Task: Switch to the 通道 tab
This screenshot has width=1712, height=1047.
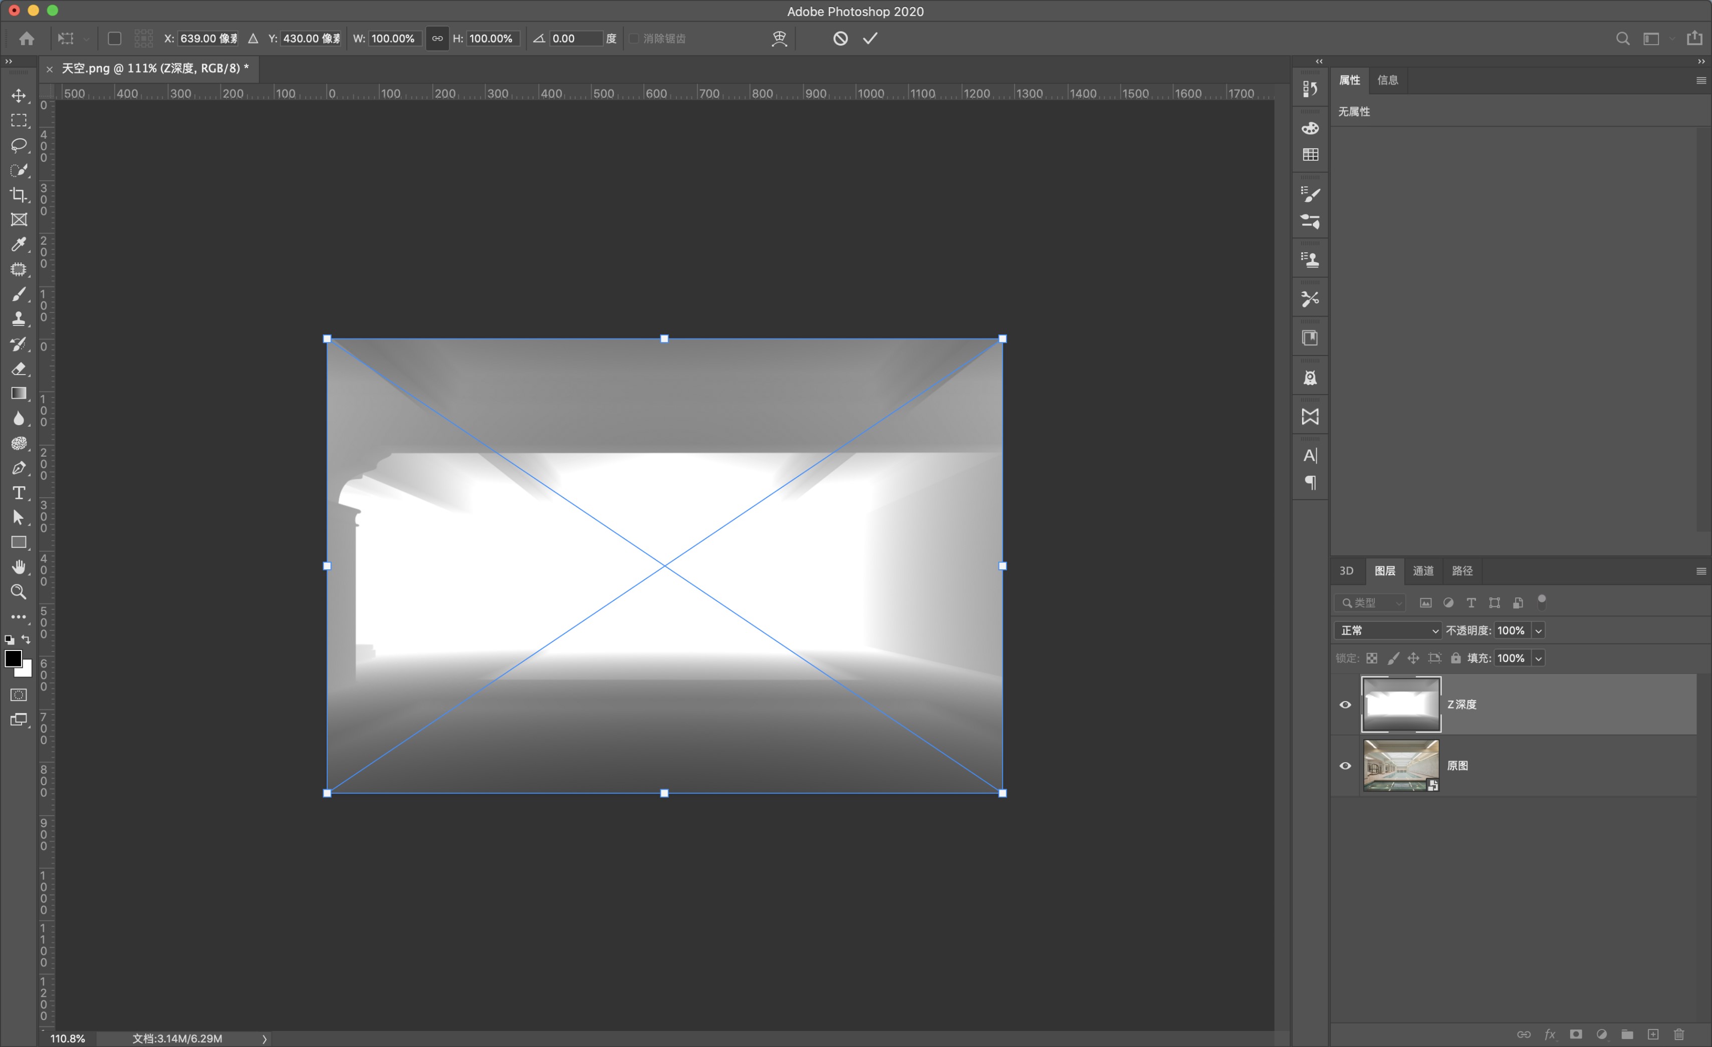Action: [x=1423, y=571]
